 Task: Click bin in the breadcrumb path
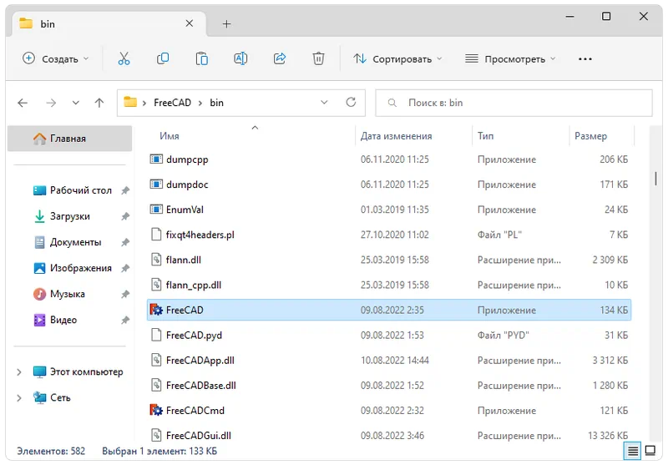[216, 103]
